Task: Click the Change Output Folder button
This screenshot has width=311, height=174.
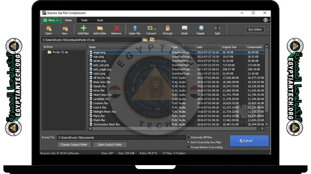Action: (x=74, y=145)
